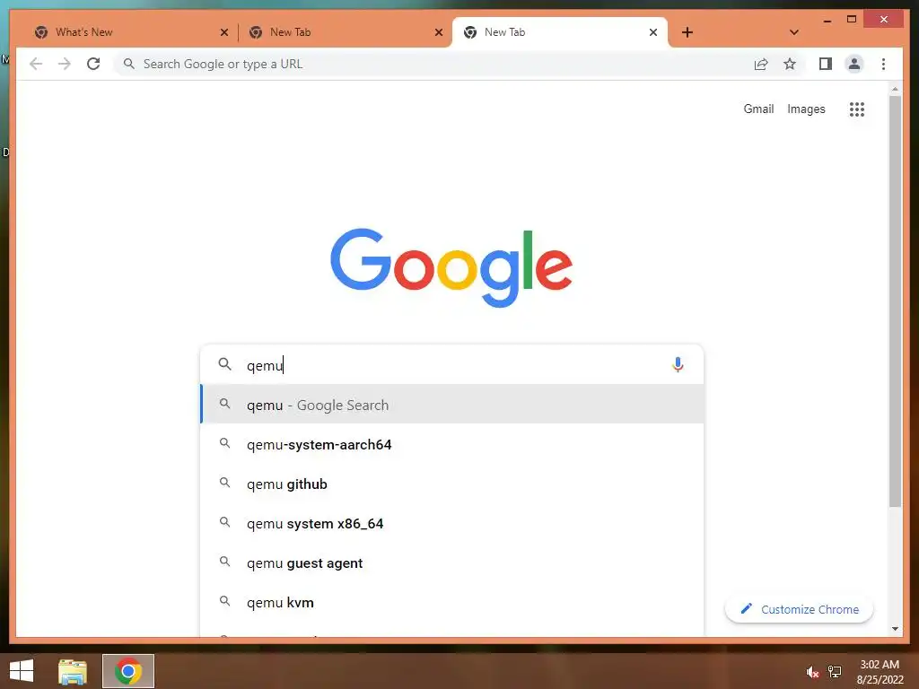Open a new tab with the plus button
Image resolution: width=919 pixels, height=689 pixels.
(687, 32)
